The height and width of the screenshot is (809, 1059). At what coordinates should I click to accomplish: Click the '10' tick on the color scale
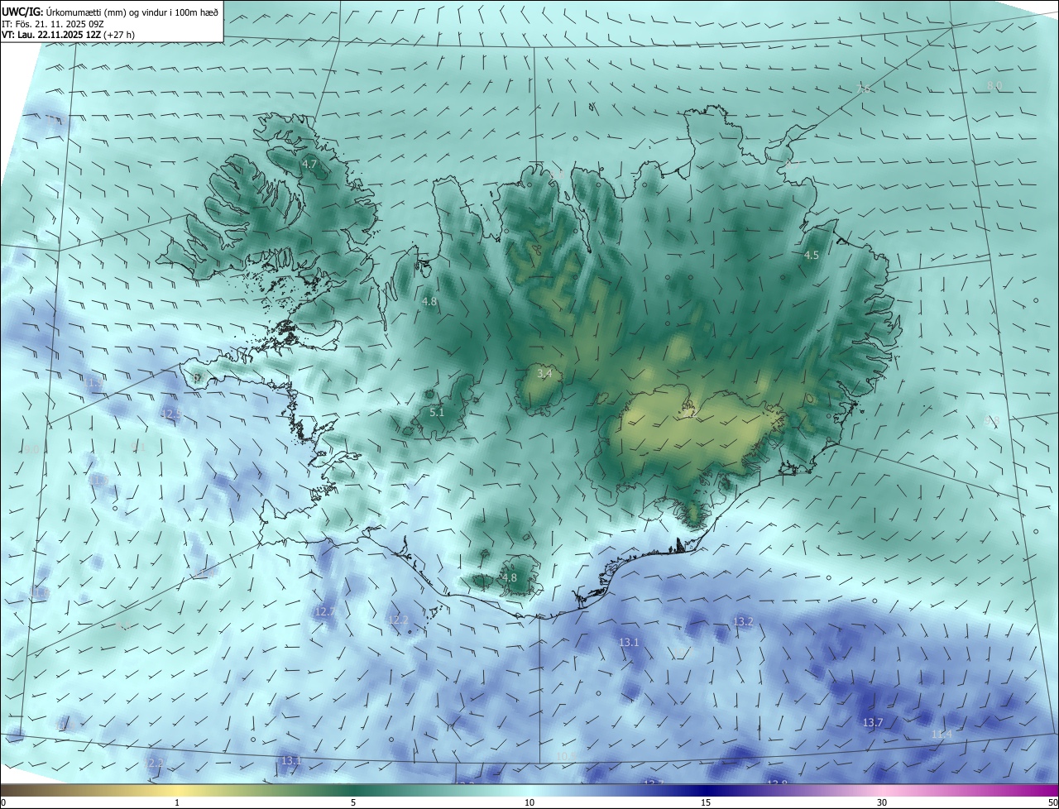tap(529, 802)
